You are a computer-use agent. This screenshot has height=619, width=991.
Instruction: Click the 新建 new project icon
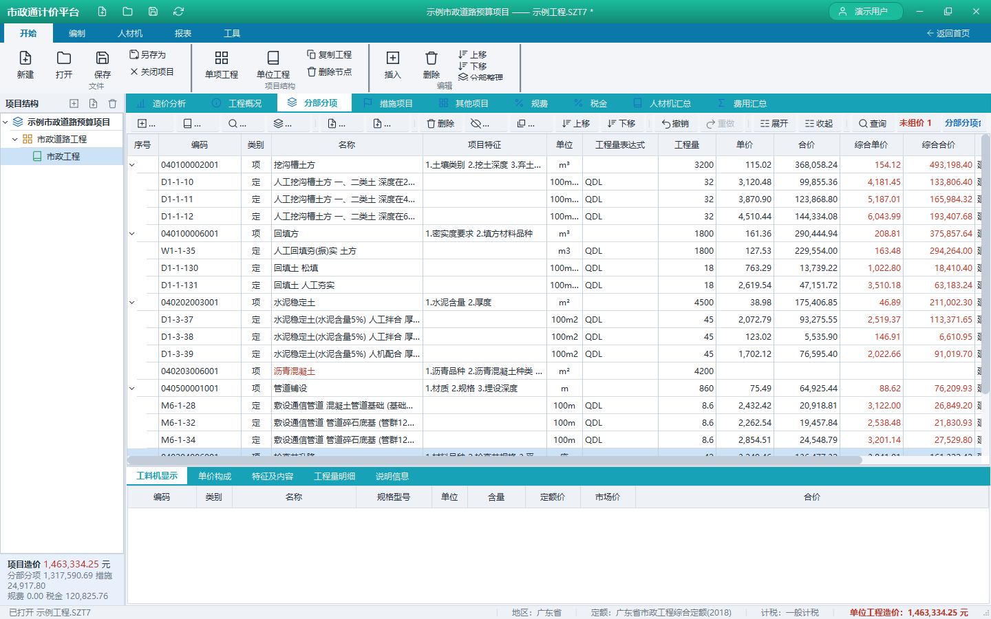click(x=25, y=58)
